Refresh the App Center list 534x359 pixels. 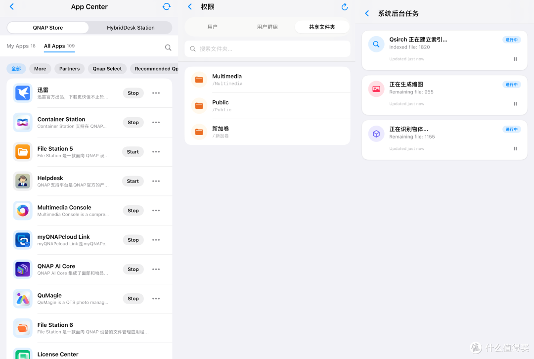coord(167,6)
